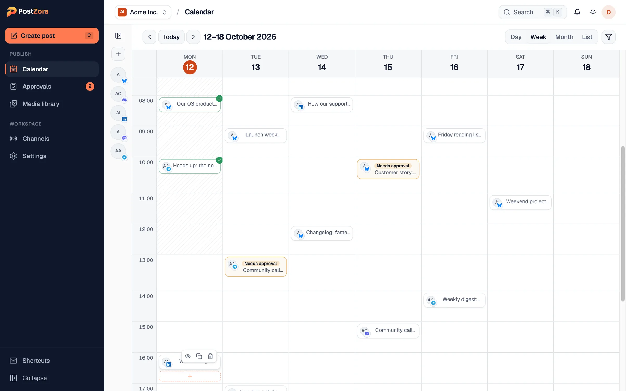Select the AI LinkedIn channel avatar
The image size is (626, 391).
pyautogui.click(x=118, y=113)
